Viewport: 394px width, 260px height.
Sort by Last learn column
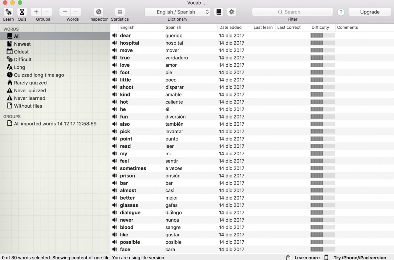tap(263, 27)
